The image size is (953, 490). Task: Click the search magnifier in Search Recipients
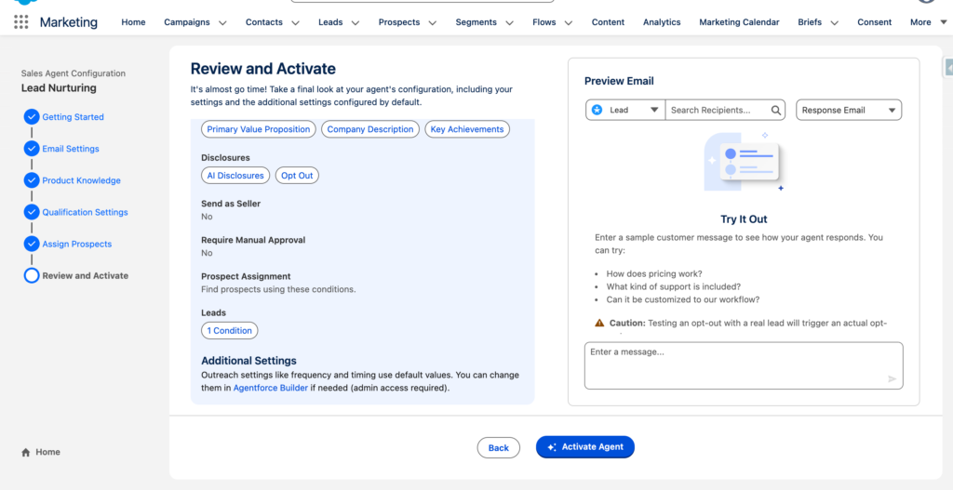coord(776,110)
